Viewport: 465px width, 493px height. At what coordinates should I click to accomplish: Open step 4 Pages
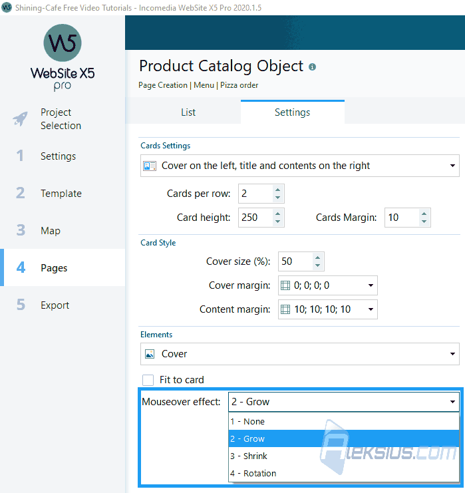pyautogui.click(x=63, y=267)
